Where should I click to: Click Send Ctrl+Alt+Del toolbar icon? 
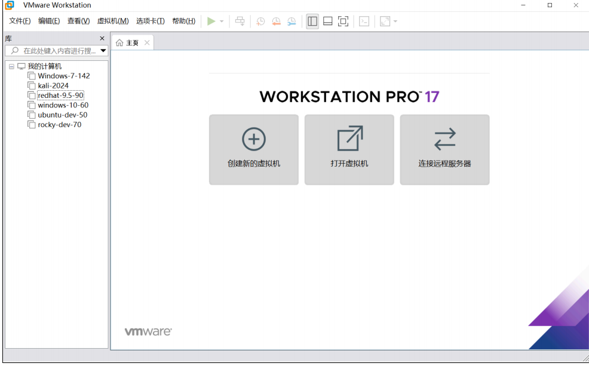(240, 21)
